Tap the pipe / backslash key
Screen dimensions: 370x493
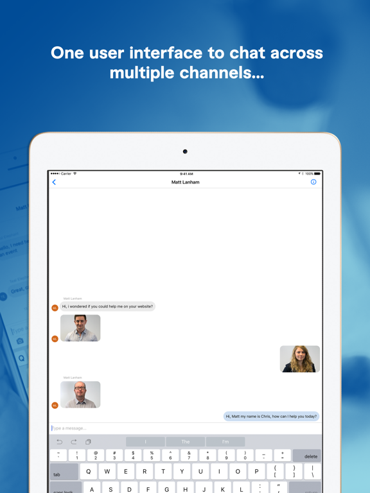(312, 472)
